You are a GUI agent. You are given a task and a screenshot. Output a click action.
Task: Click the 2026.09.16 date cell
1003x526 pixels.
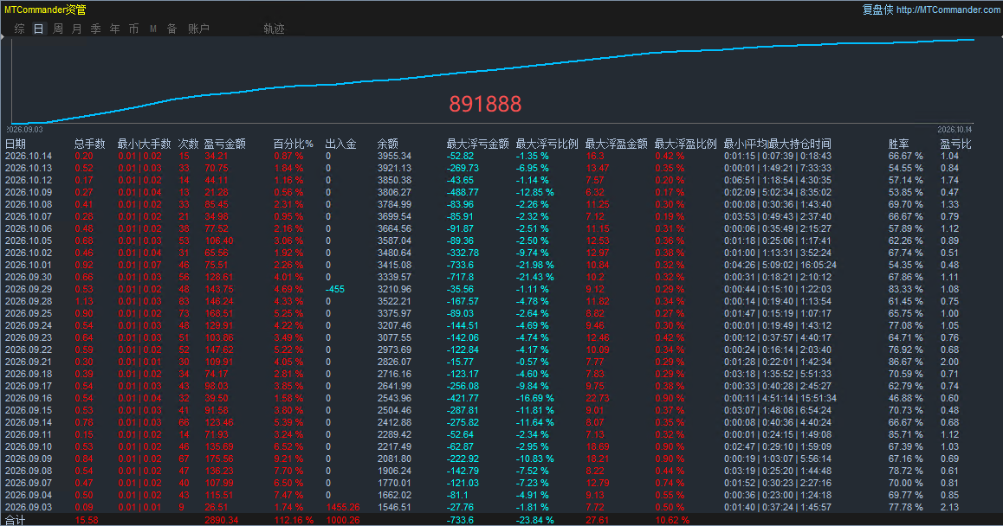29,398
